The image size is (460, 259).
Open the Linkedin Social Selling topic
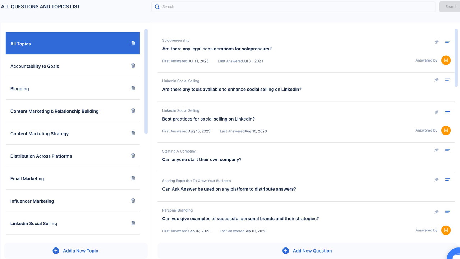coord(34,223)
